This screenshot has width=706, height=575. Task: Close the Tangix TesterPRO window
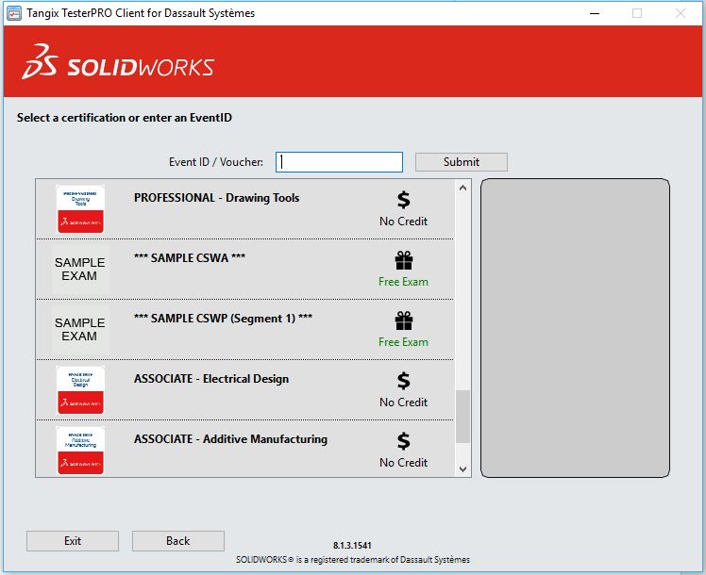(681, 13)
